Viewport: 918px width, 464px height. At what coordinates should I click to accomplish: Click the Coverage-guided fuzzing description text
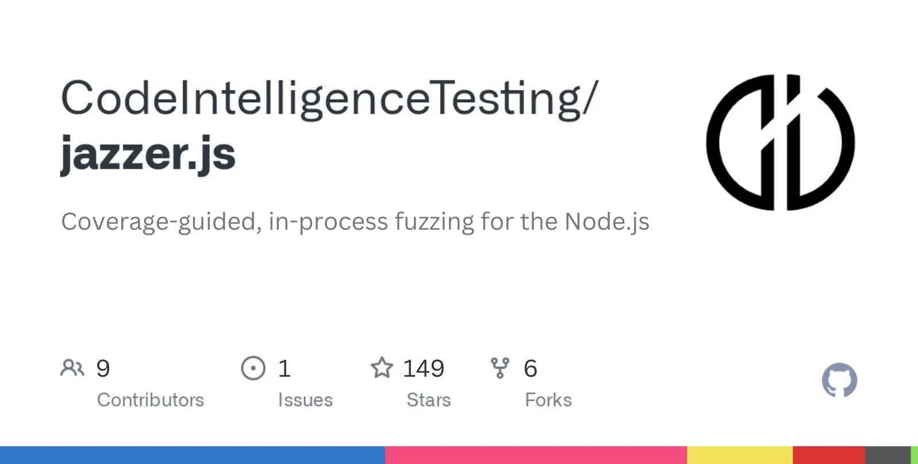tap(355, 222)
